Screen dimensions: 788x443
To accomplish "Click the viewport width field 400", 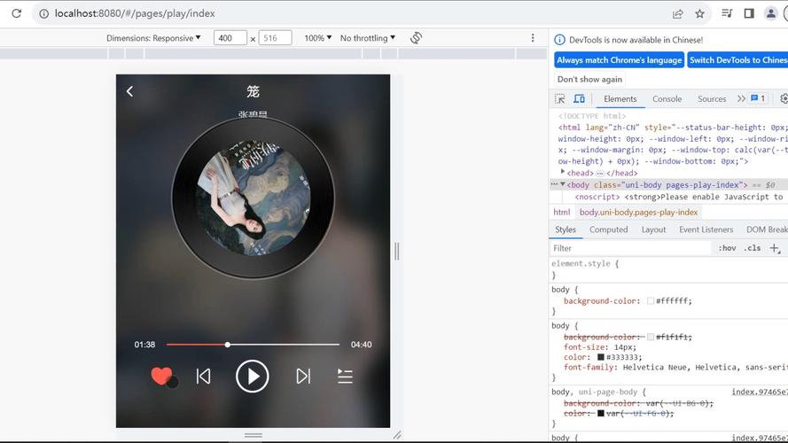I will pyautogui.click(x=230, y=38).
